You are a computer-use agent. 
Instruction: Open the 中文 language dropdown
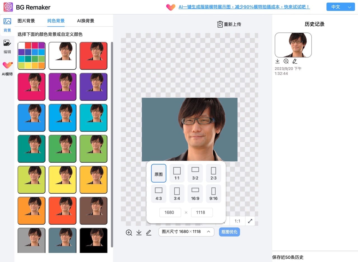point(340,7)
